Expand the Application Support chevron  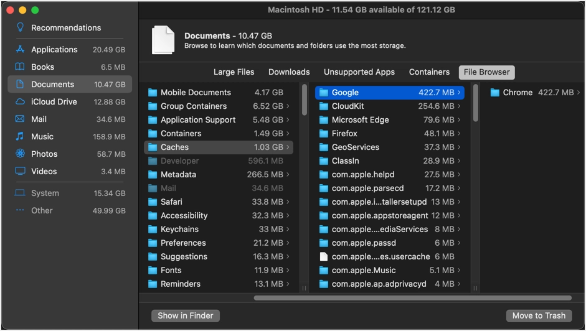[x=288, y=120]
